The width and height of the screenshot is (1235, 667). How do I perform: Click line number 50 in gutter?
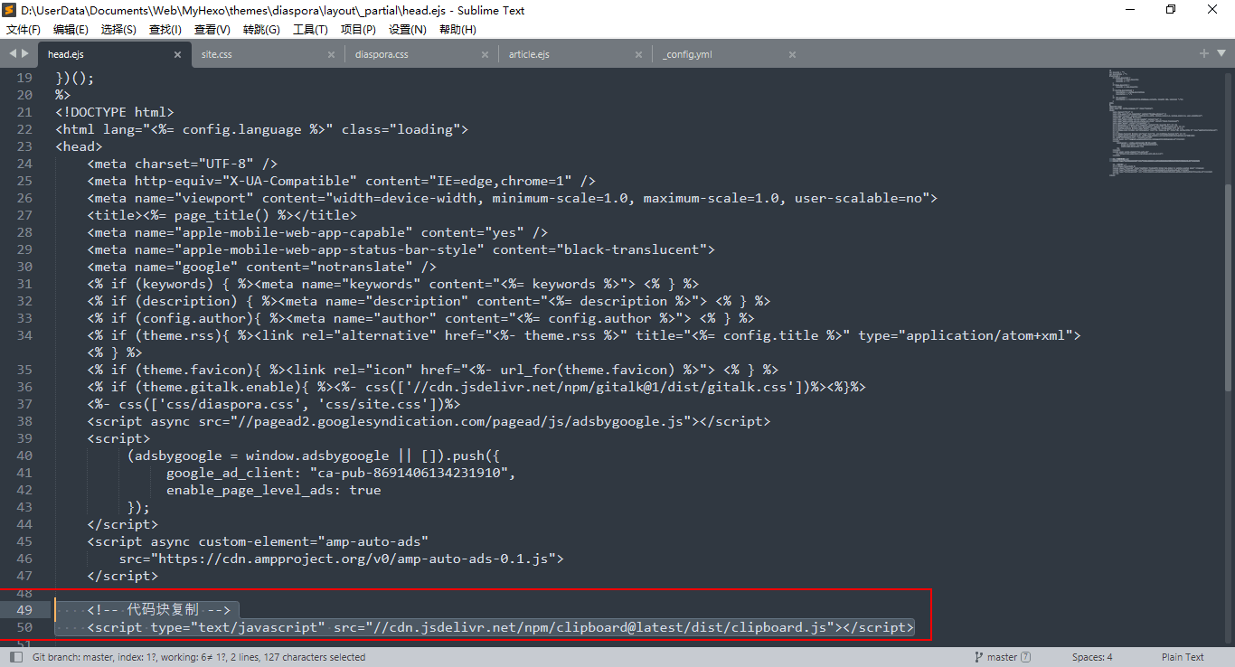24,627
